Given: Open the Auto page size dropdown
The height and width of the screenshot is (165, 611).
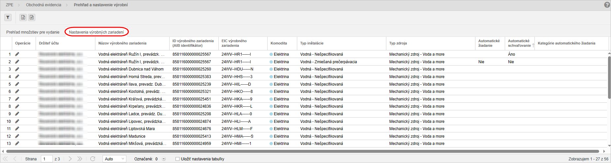Looking at the screenshot, I should [114, 159].
